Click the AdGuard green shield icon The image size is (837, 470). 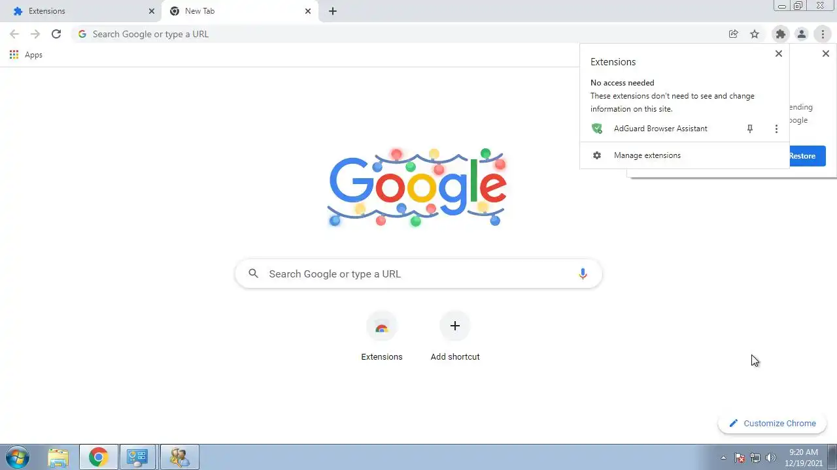pos(597,129)
